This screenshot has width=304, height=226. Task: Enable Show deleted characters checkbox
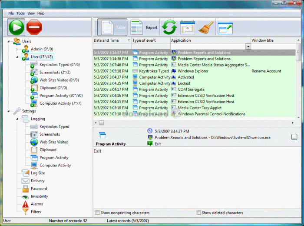coord(198,213)
